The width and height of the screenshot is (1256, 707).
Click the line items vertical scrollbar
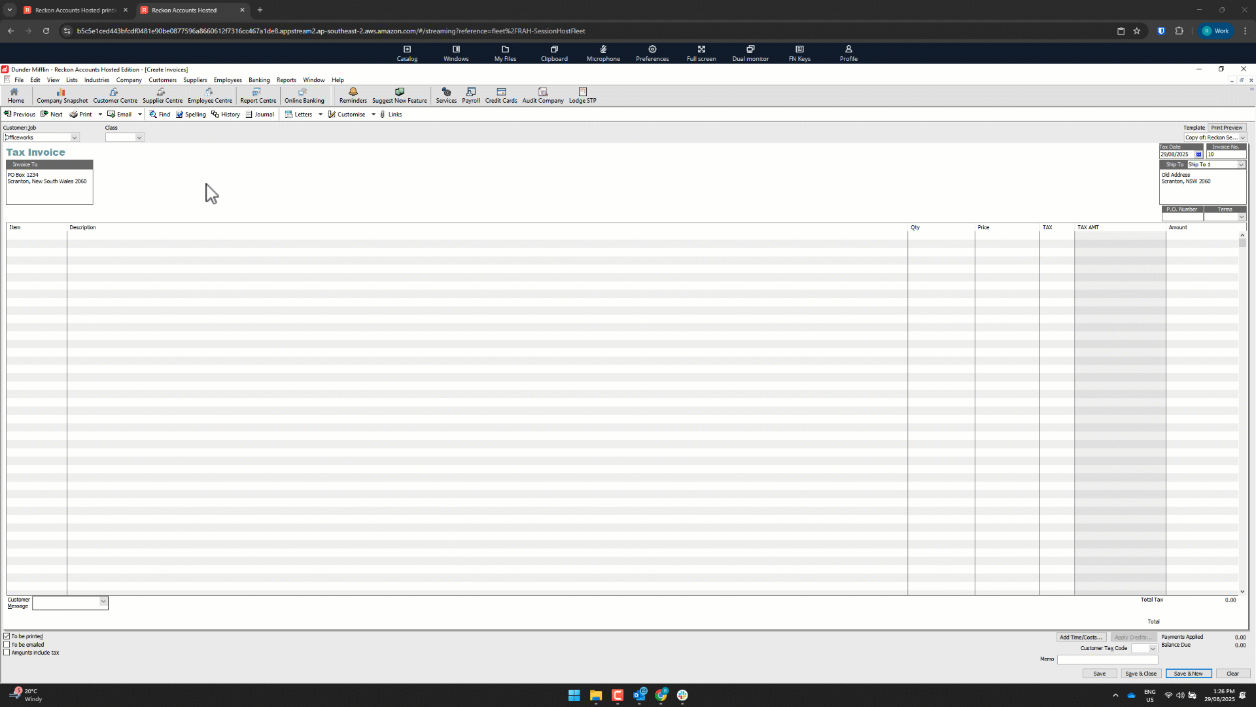pos(1242,412)
